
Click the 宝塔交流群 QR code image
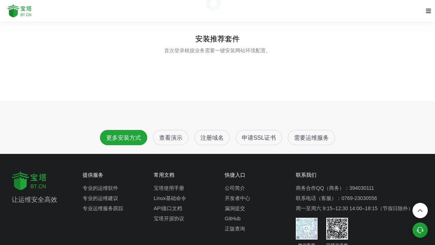tap(337, 229)
